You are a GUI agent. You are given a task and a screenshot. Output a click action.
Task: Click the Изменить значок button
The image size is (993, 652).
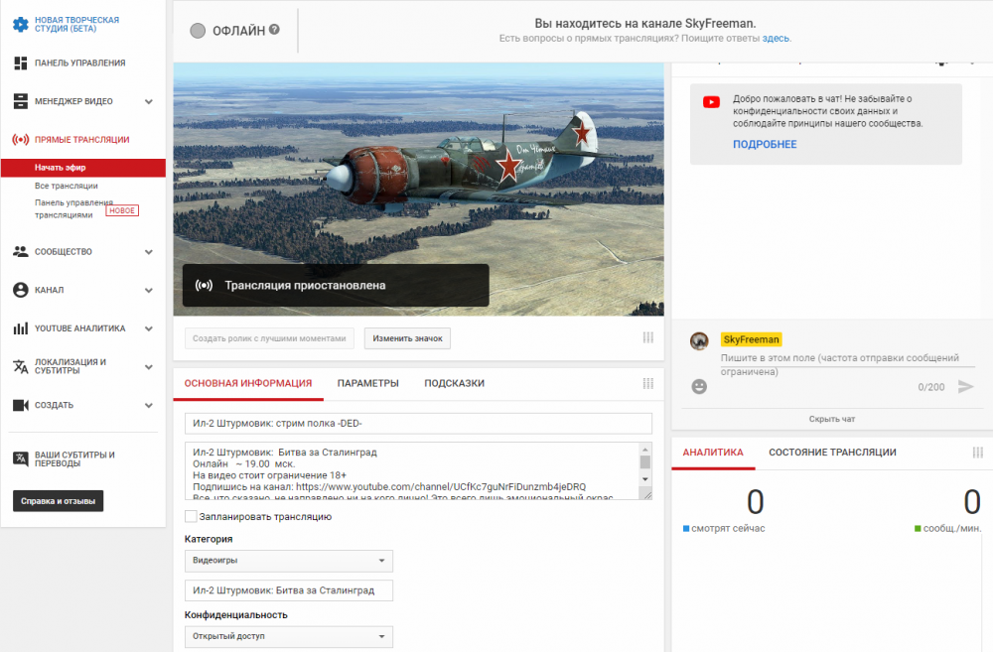(x=407, y=338)
